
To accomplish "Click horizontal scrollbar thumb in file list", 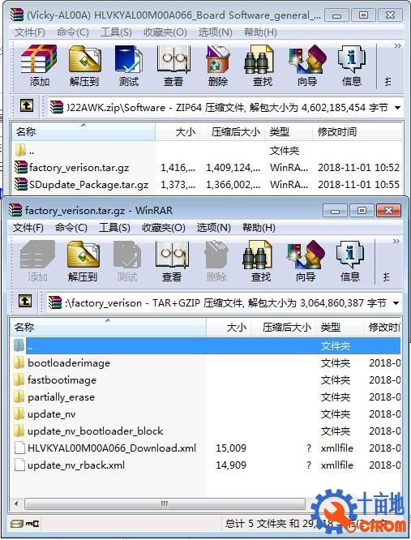I will point(165,504).
